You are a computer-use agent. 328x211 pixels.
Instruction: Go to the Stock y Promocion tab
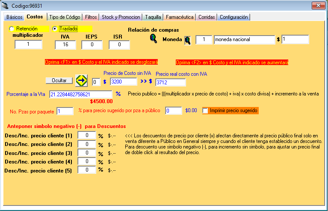(x=121, y=17)
